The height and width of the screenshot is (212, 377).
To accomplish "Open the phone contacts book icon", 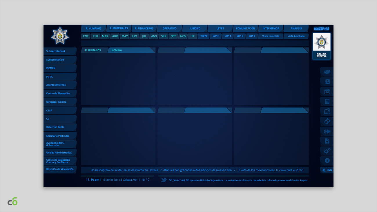I will pos(327,82).
